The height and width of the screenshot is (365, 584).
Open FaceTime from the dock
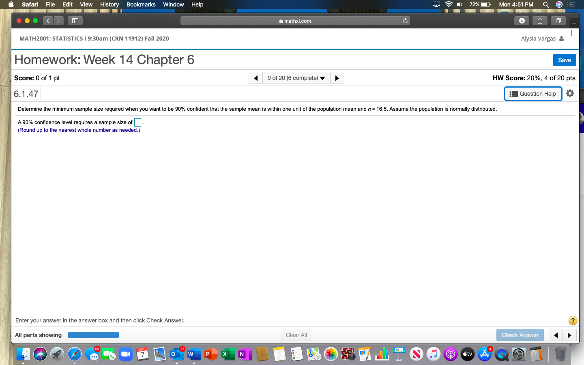click(x=109, y=354)
